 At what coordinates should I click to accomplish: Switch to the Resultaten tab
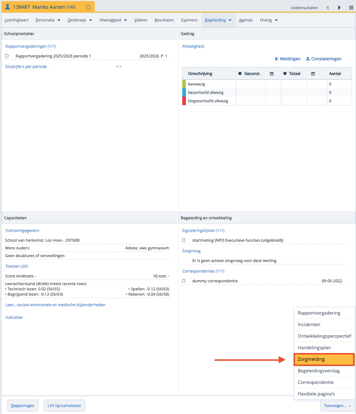[164, 20]
